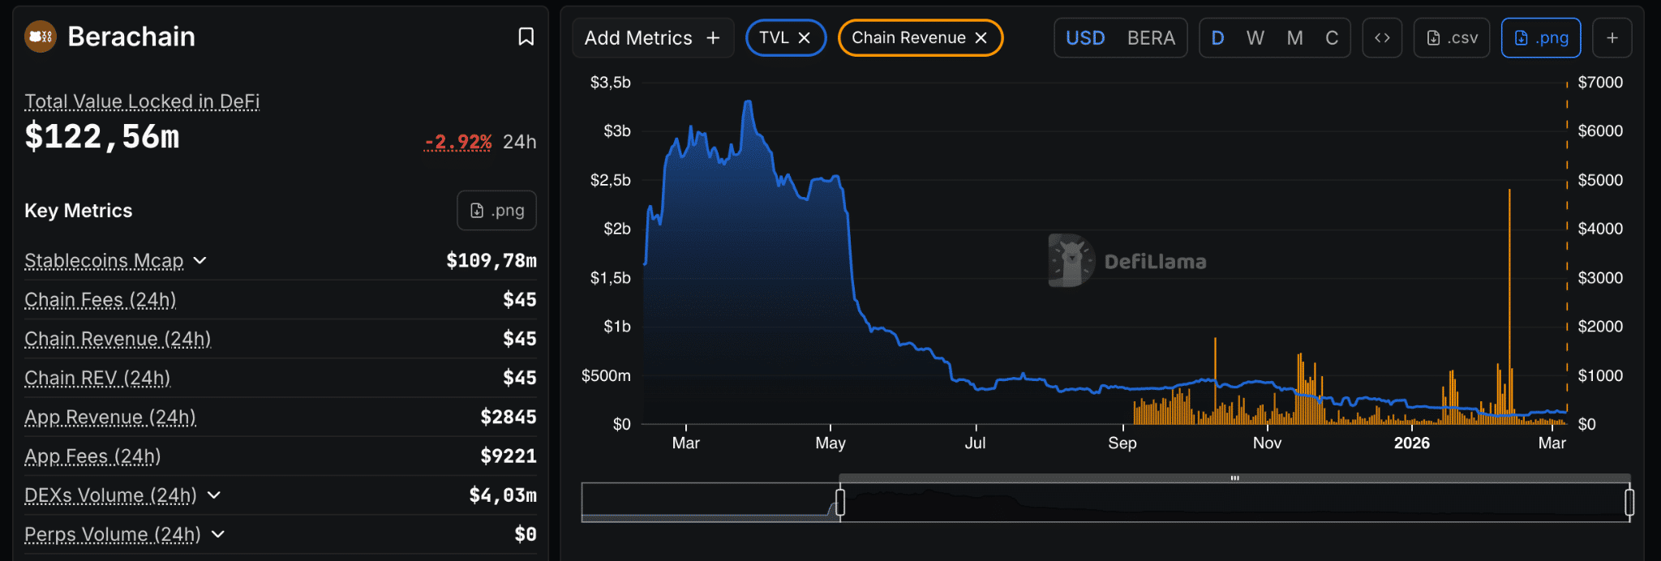Click the 2026 label on the x-axis
1661x561 pixels.
[1412, 443]
